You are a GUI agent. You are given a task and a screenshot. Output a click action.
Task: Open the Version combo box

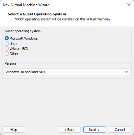67,72
